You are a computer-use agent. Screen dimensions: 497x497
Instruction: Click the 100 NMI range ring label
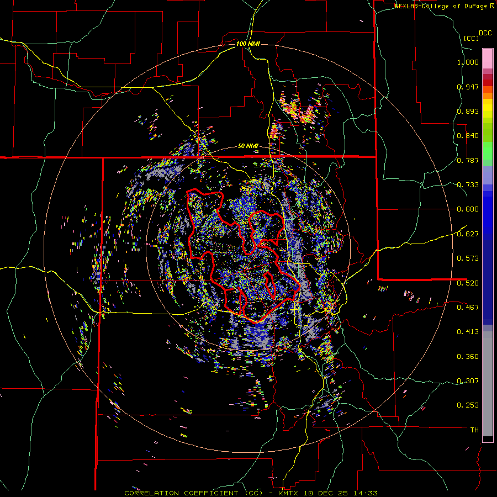click(x=248, y=44)
